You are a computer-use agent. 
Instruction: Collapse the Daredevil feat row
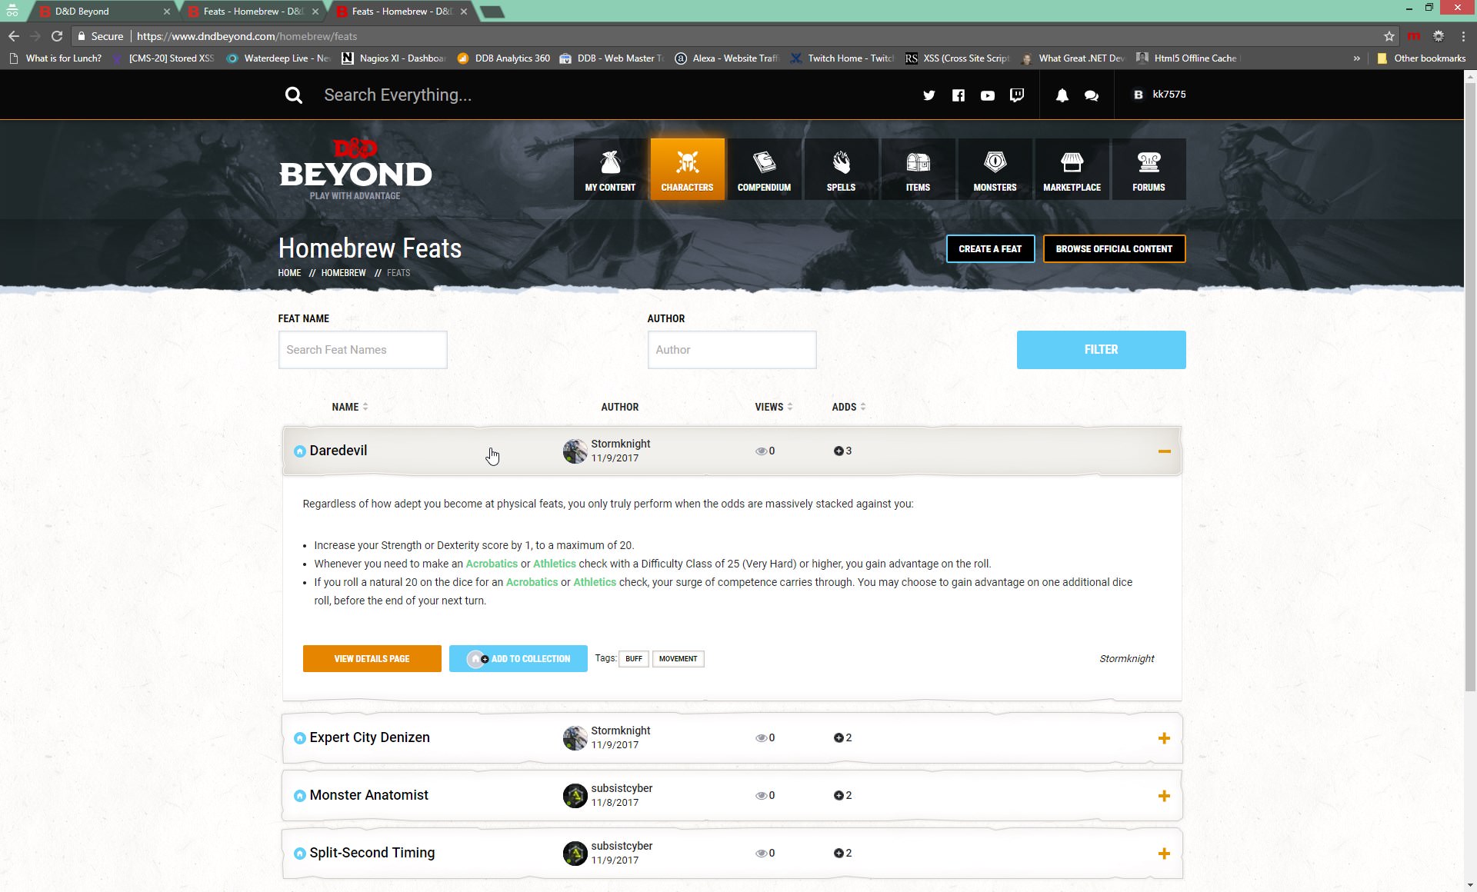(1164, 451)
